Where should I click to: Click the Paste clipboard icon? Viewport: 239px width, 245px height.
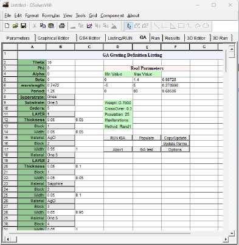pos(51,26)
